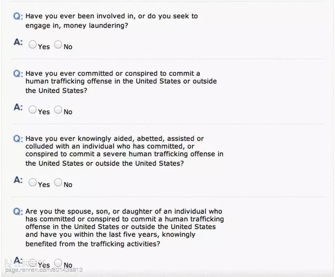Viewport: 335px width, 277px height.
Task: Pick Yes for spouse, son, or daughter question
Action: [x=33, y=263]
